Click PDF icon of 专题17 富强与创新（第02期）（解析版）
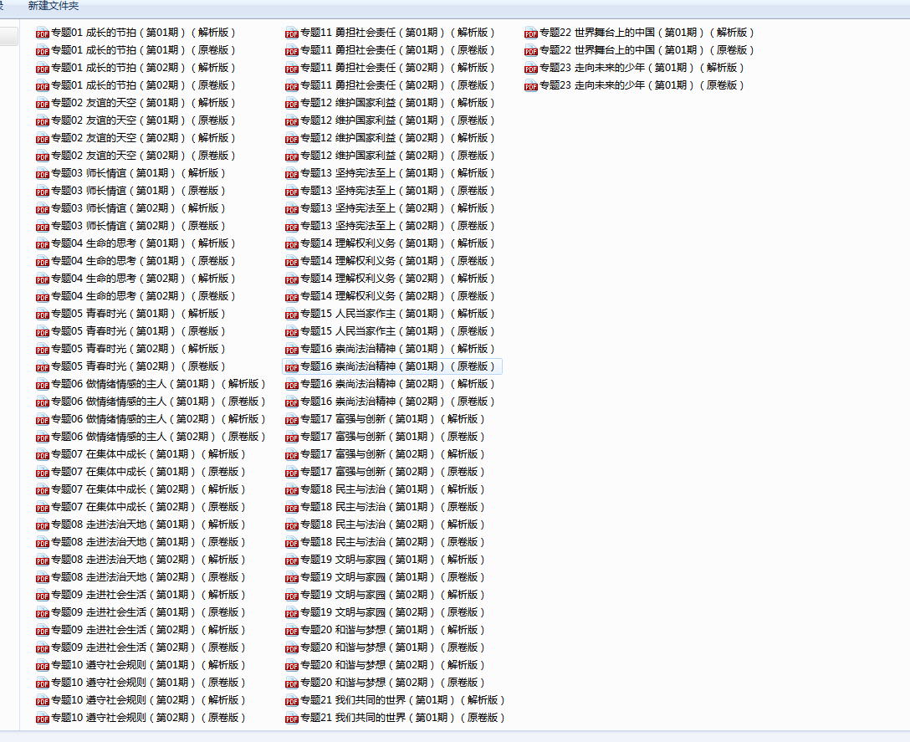This screenshot has width=910, height=742. pos(292,454)
